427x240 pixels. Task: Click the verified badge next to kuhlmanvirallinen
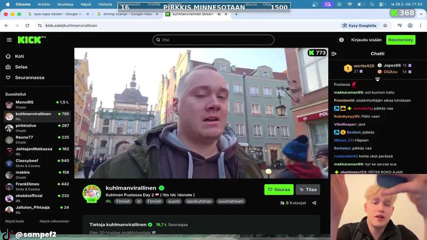tap(162, 188)
